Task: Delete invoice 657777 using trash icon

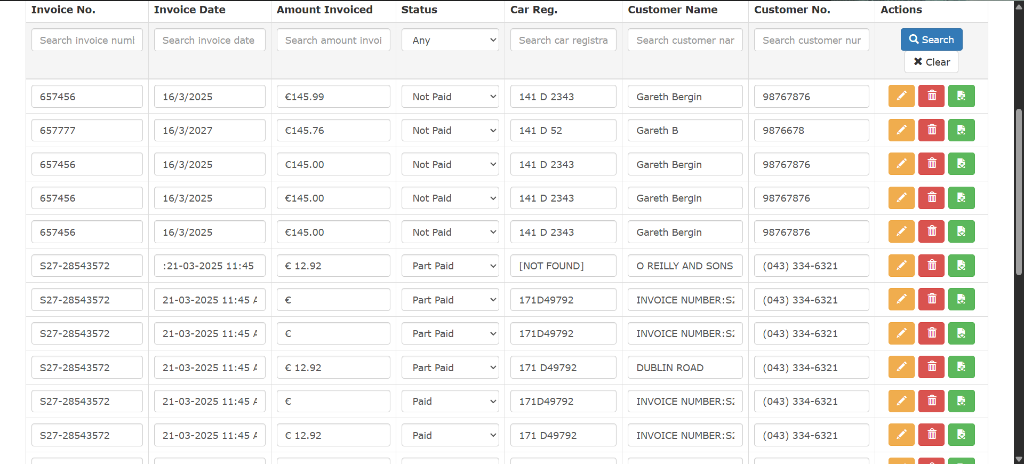Action: 931,130
